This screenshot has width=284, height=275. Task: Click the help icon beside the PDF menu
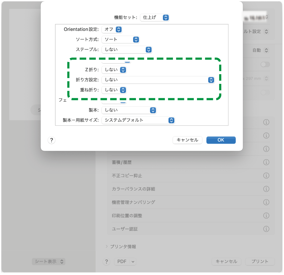(x=106, y=261)
